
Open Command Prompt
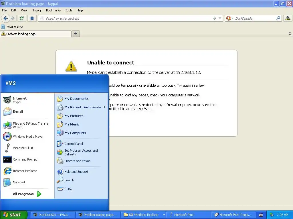pyautogui.click(x=27, y=159)
